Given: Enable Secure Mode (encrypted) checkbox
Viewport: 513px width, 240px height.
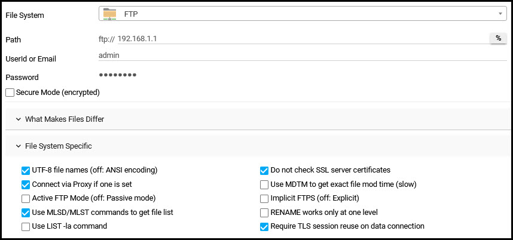Looking at the screenshot, I should point(10,93).
